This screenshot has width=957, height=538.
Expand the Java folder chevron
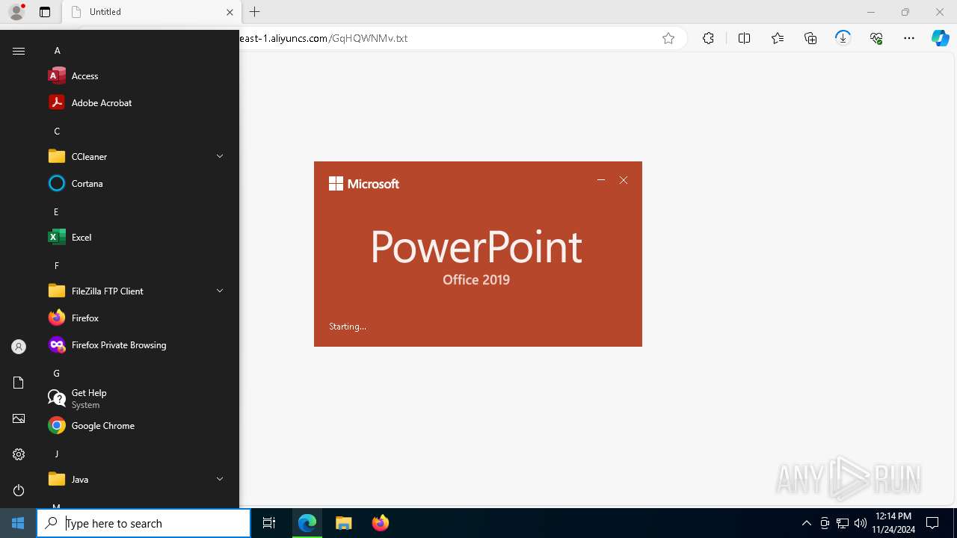(220, 479)
